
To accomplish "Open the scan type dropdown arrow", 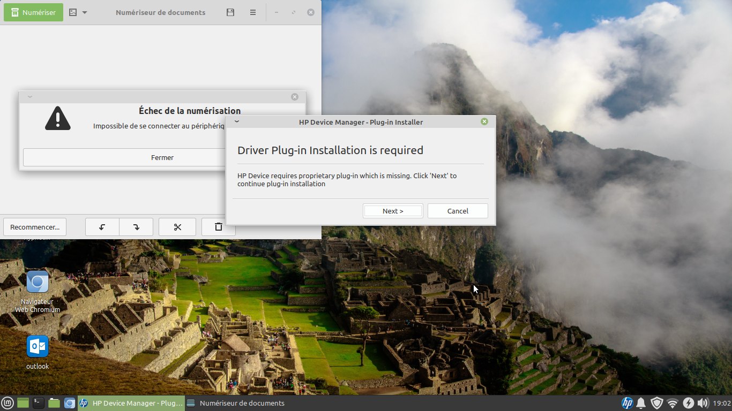I will 85,12.
